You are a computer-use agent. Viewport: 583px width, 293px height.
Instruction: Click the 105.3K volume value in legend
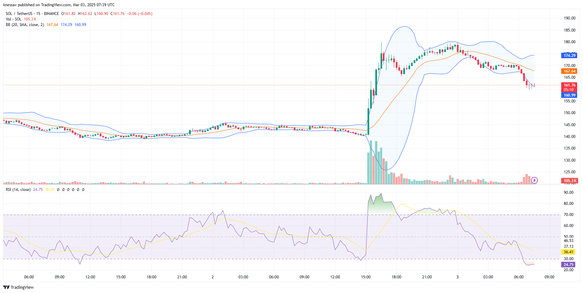tap(30, 19)
